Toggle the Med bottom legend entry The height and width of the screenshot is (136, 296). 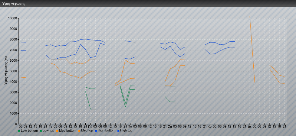(x=66, y=131)
